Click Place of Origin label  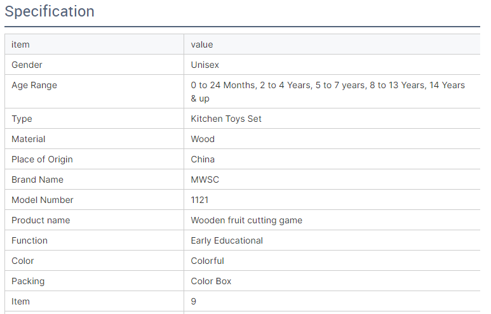coord(42,159)
